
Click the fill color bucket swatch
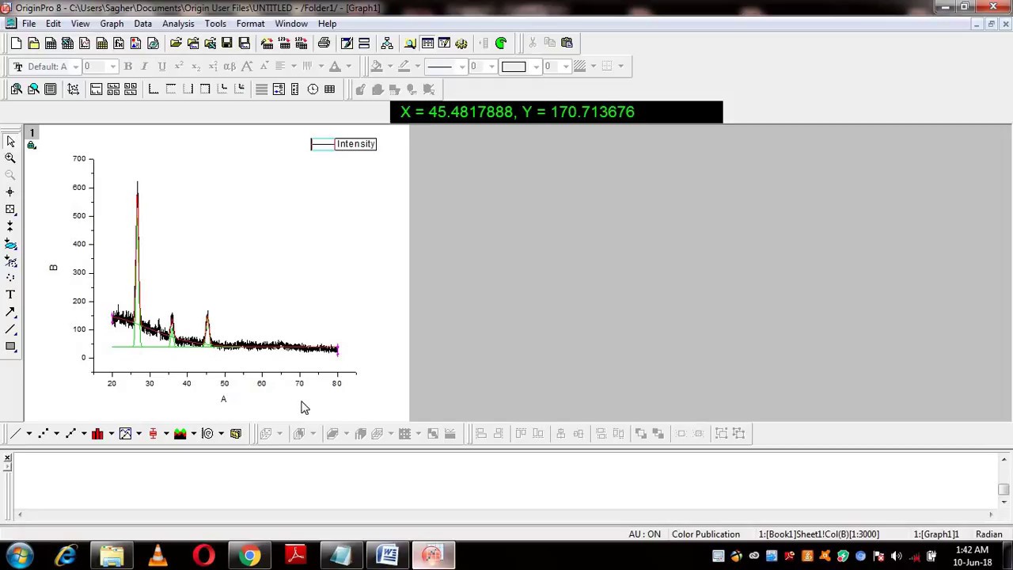click(377, 66)
